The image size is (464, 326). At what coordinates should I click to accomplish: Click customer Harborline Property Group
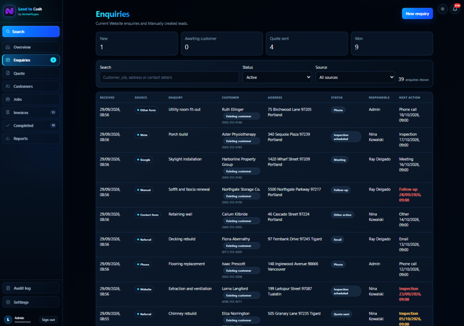(239, 162)
